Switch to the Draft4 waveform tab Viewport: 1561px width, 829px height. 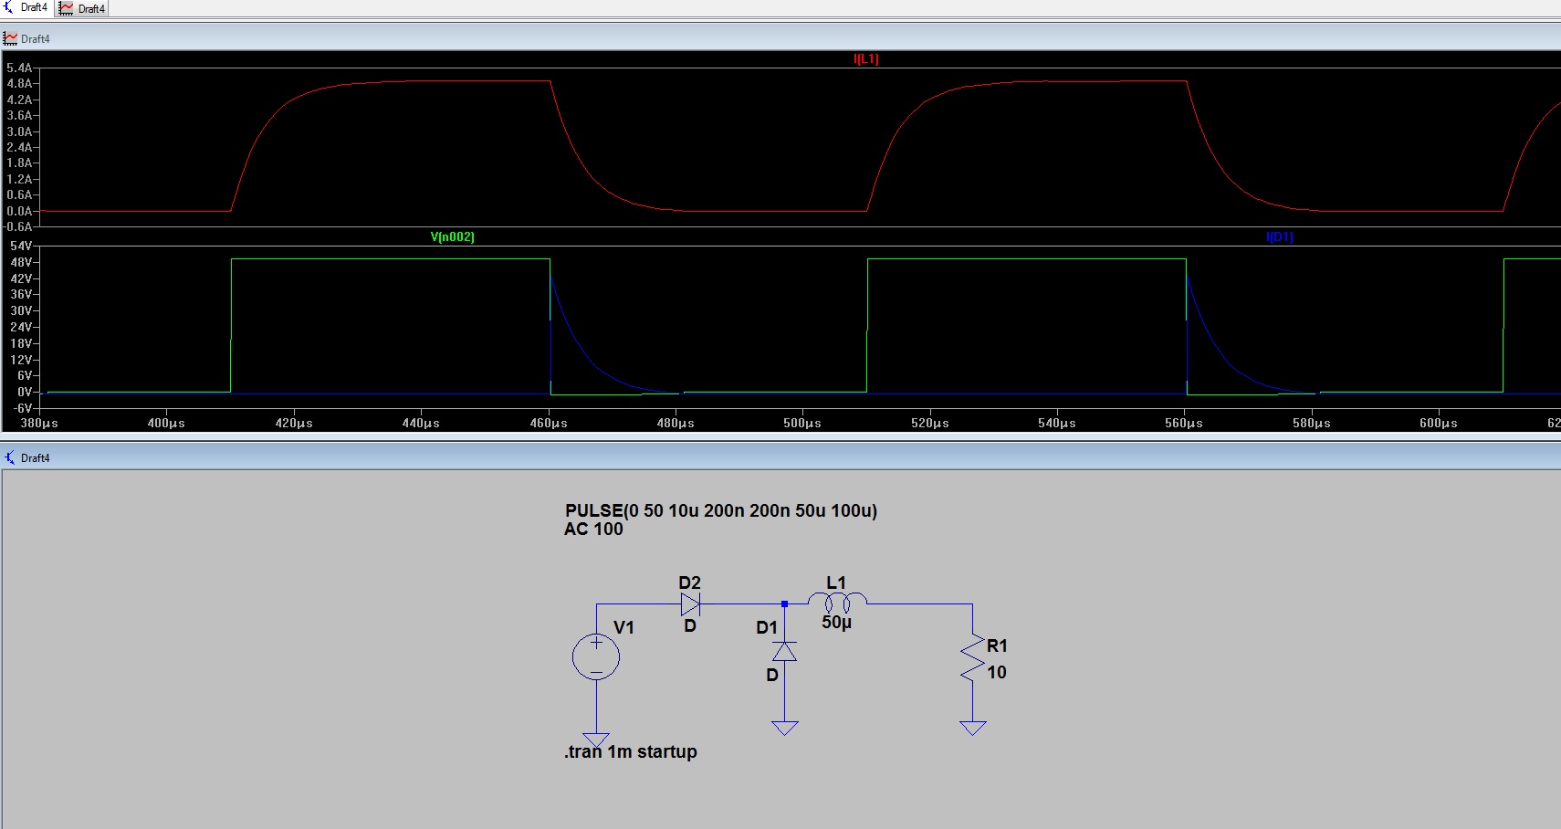(82, 9)
